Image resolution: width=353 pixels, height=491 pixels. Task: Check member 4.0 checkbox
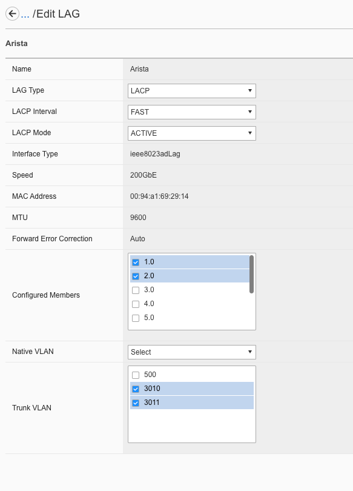point(136,304)
